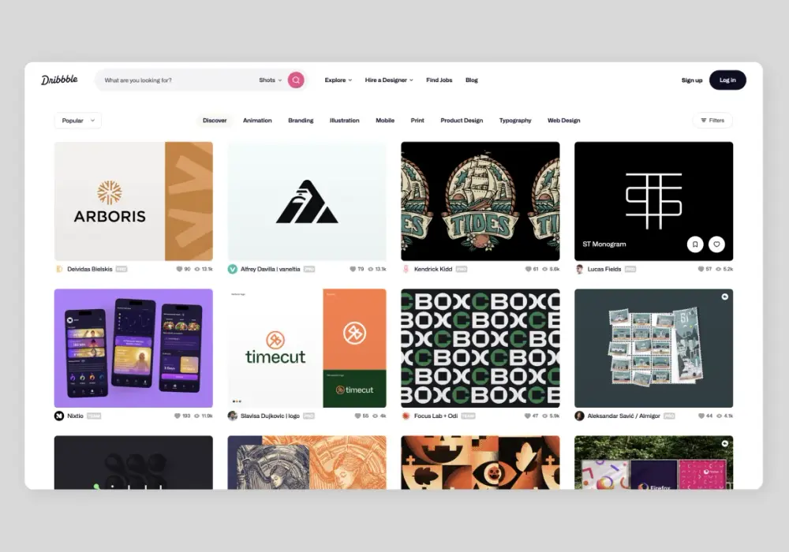Open Deividas Bielskis avatar icon
Viewport: 789px width, 552px height.
59,269
